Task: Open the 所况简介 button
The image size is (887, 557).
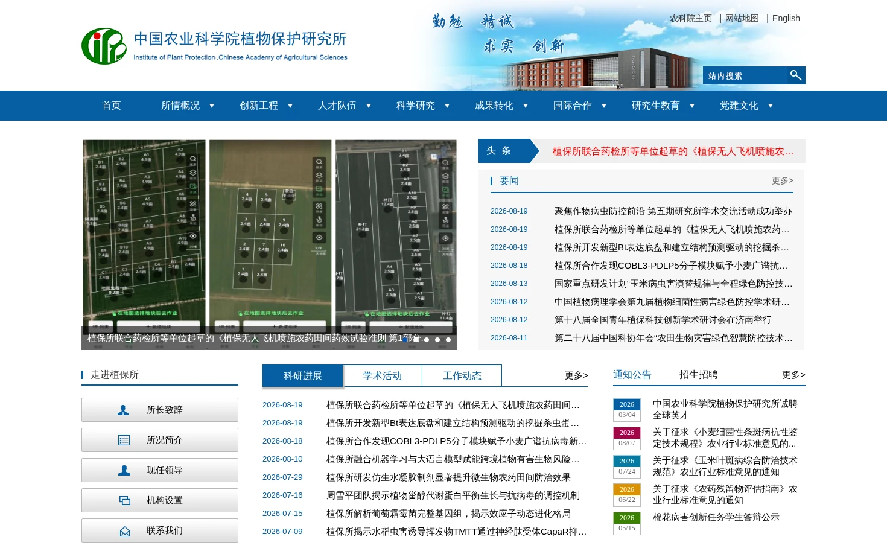Action: [x=160, y=440]
